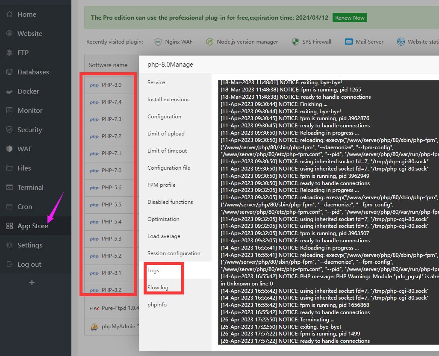Open the SYS Firewall plugin
This screenshot has width=439, height=356.
tap(312, 41)
